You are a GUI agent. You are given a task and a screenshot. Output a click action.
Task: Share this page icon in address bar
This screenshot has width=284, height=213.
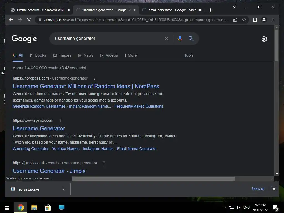(235, 20)
